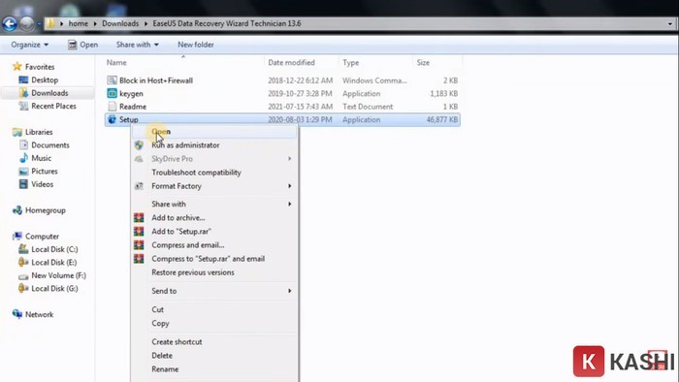This screenshot has height=382, width=679.
Task: Click the Favorites star icon
Action: (x=17, y=67)
